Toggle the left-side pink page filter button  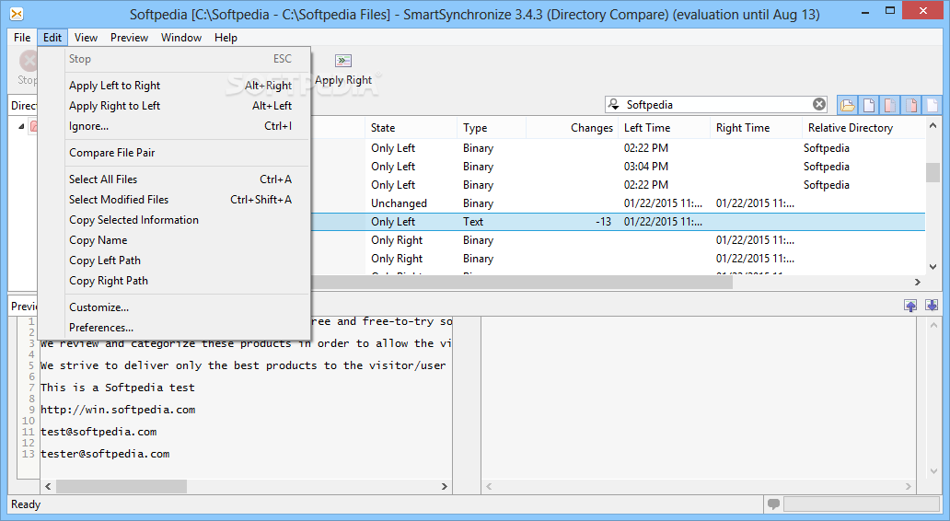(890, 106)
